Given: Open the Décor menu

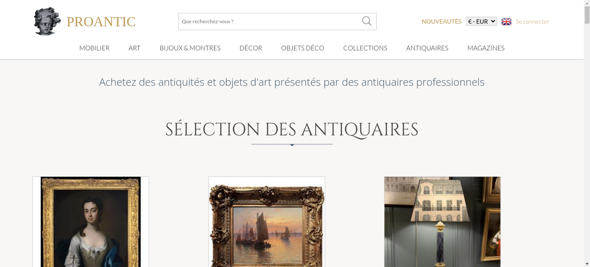Looking at the screenshot, I should click(251, 48).
